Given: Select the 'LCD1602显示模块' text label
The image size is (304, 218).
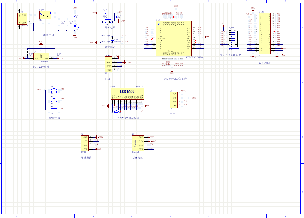Looking at the screenshot, I should click(x=128, y=118).
